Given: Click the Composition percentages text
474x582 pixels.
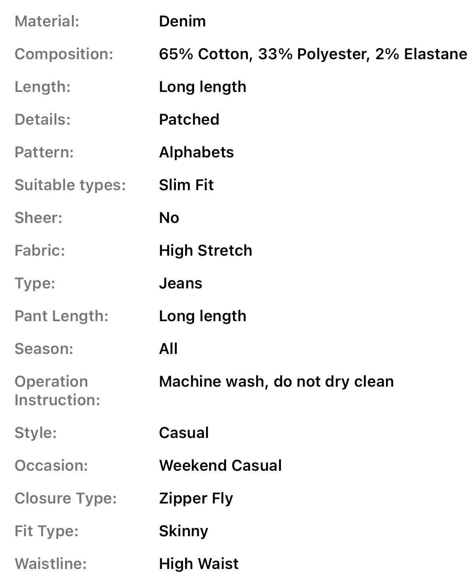Looking at the screenshot, I should 313,54.
